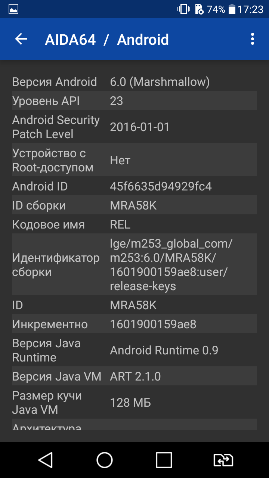This screenshot has width=269, height=478.
Task: Select the AIDA64 / Android title
Action: pyautogui.click(x=107, y=40)
